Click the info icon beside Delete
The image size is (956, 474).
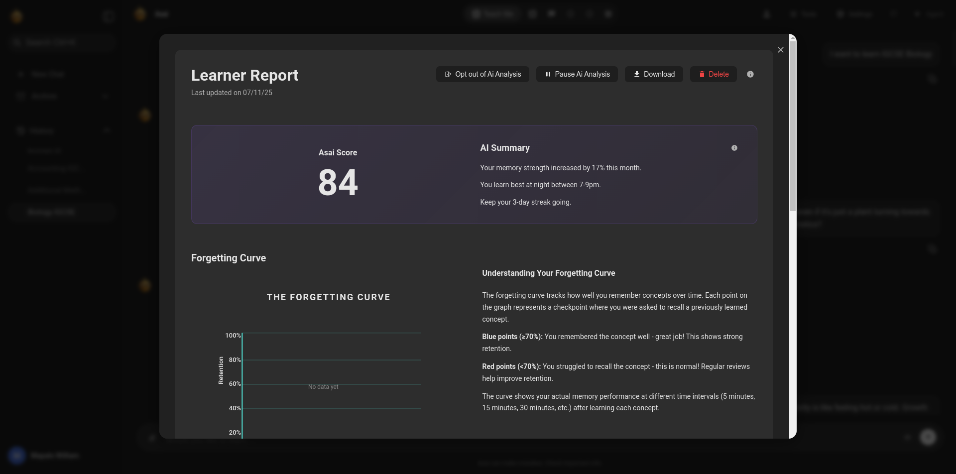pyautogui.click(x=750, y=74)
